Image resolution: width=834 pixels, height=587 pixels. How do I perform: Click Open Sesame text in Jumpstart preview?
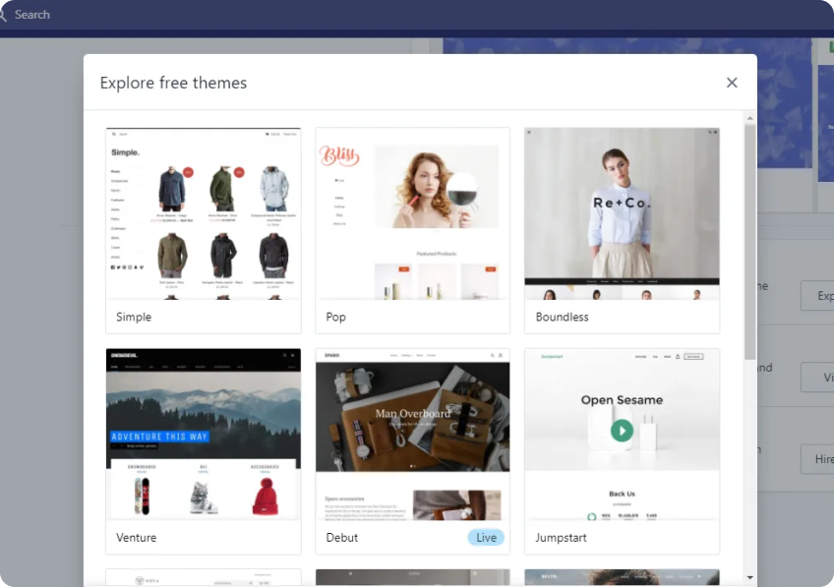tap(622, 400)
